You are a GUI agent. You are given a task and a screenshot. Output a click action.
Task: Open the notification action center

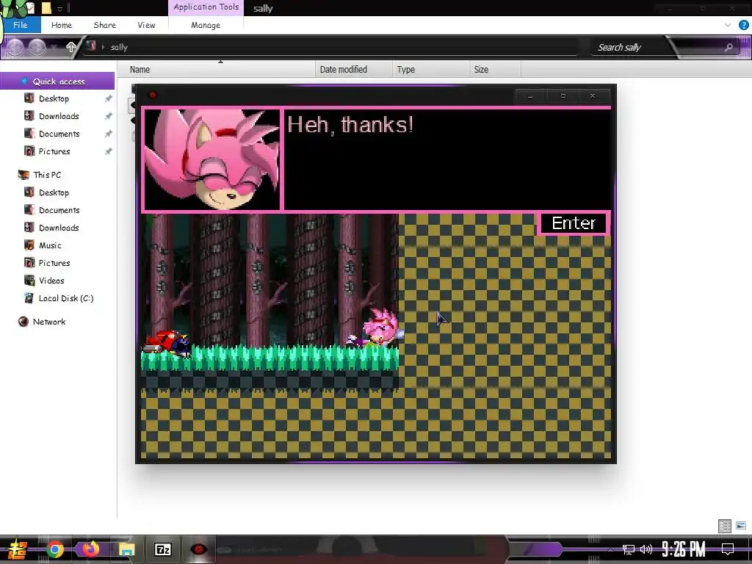pyautogui.click(x=728, y=549)
